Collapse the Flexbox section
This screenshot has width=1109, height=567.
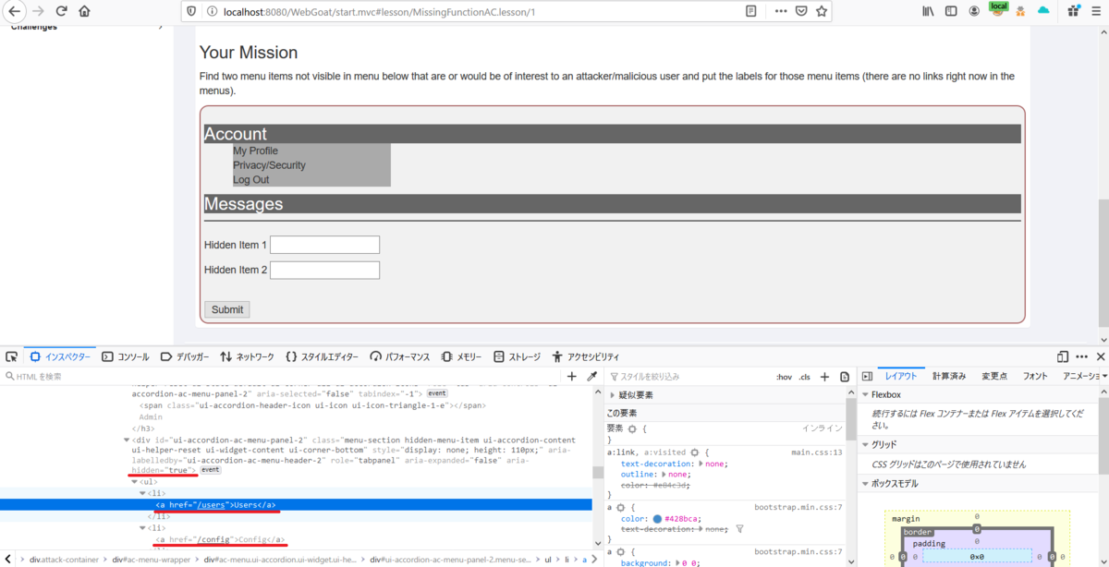coord(865,394)
